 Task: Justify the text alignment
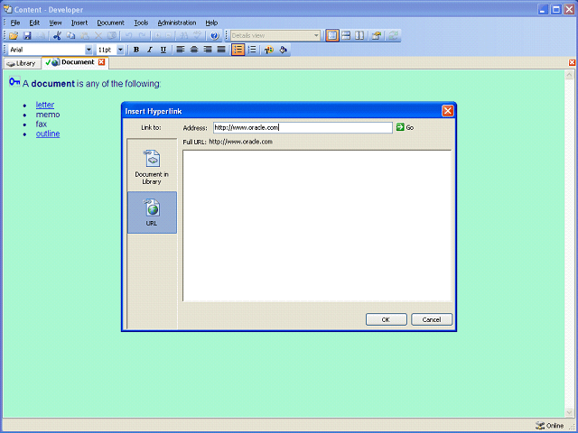point(221,50)
